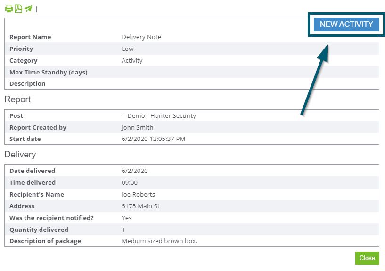Select 'Medium sized brown box.' description
The image size is (385, 271).
(x=160, y=241)
